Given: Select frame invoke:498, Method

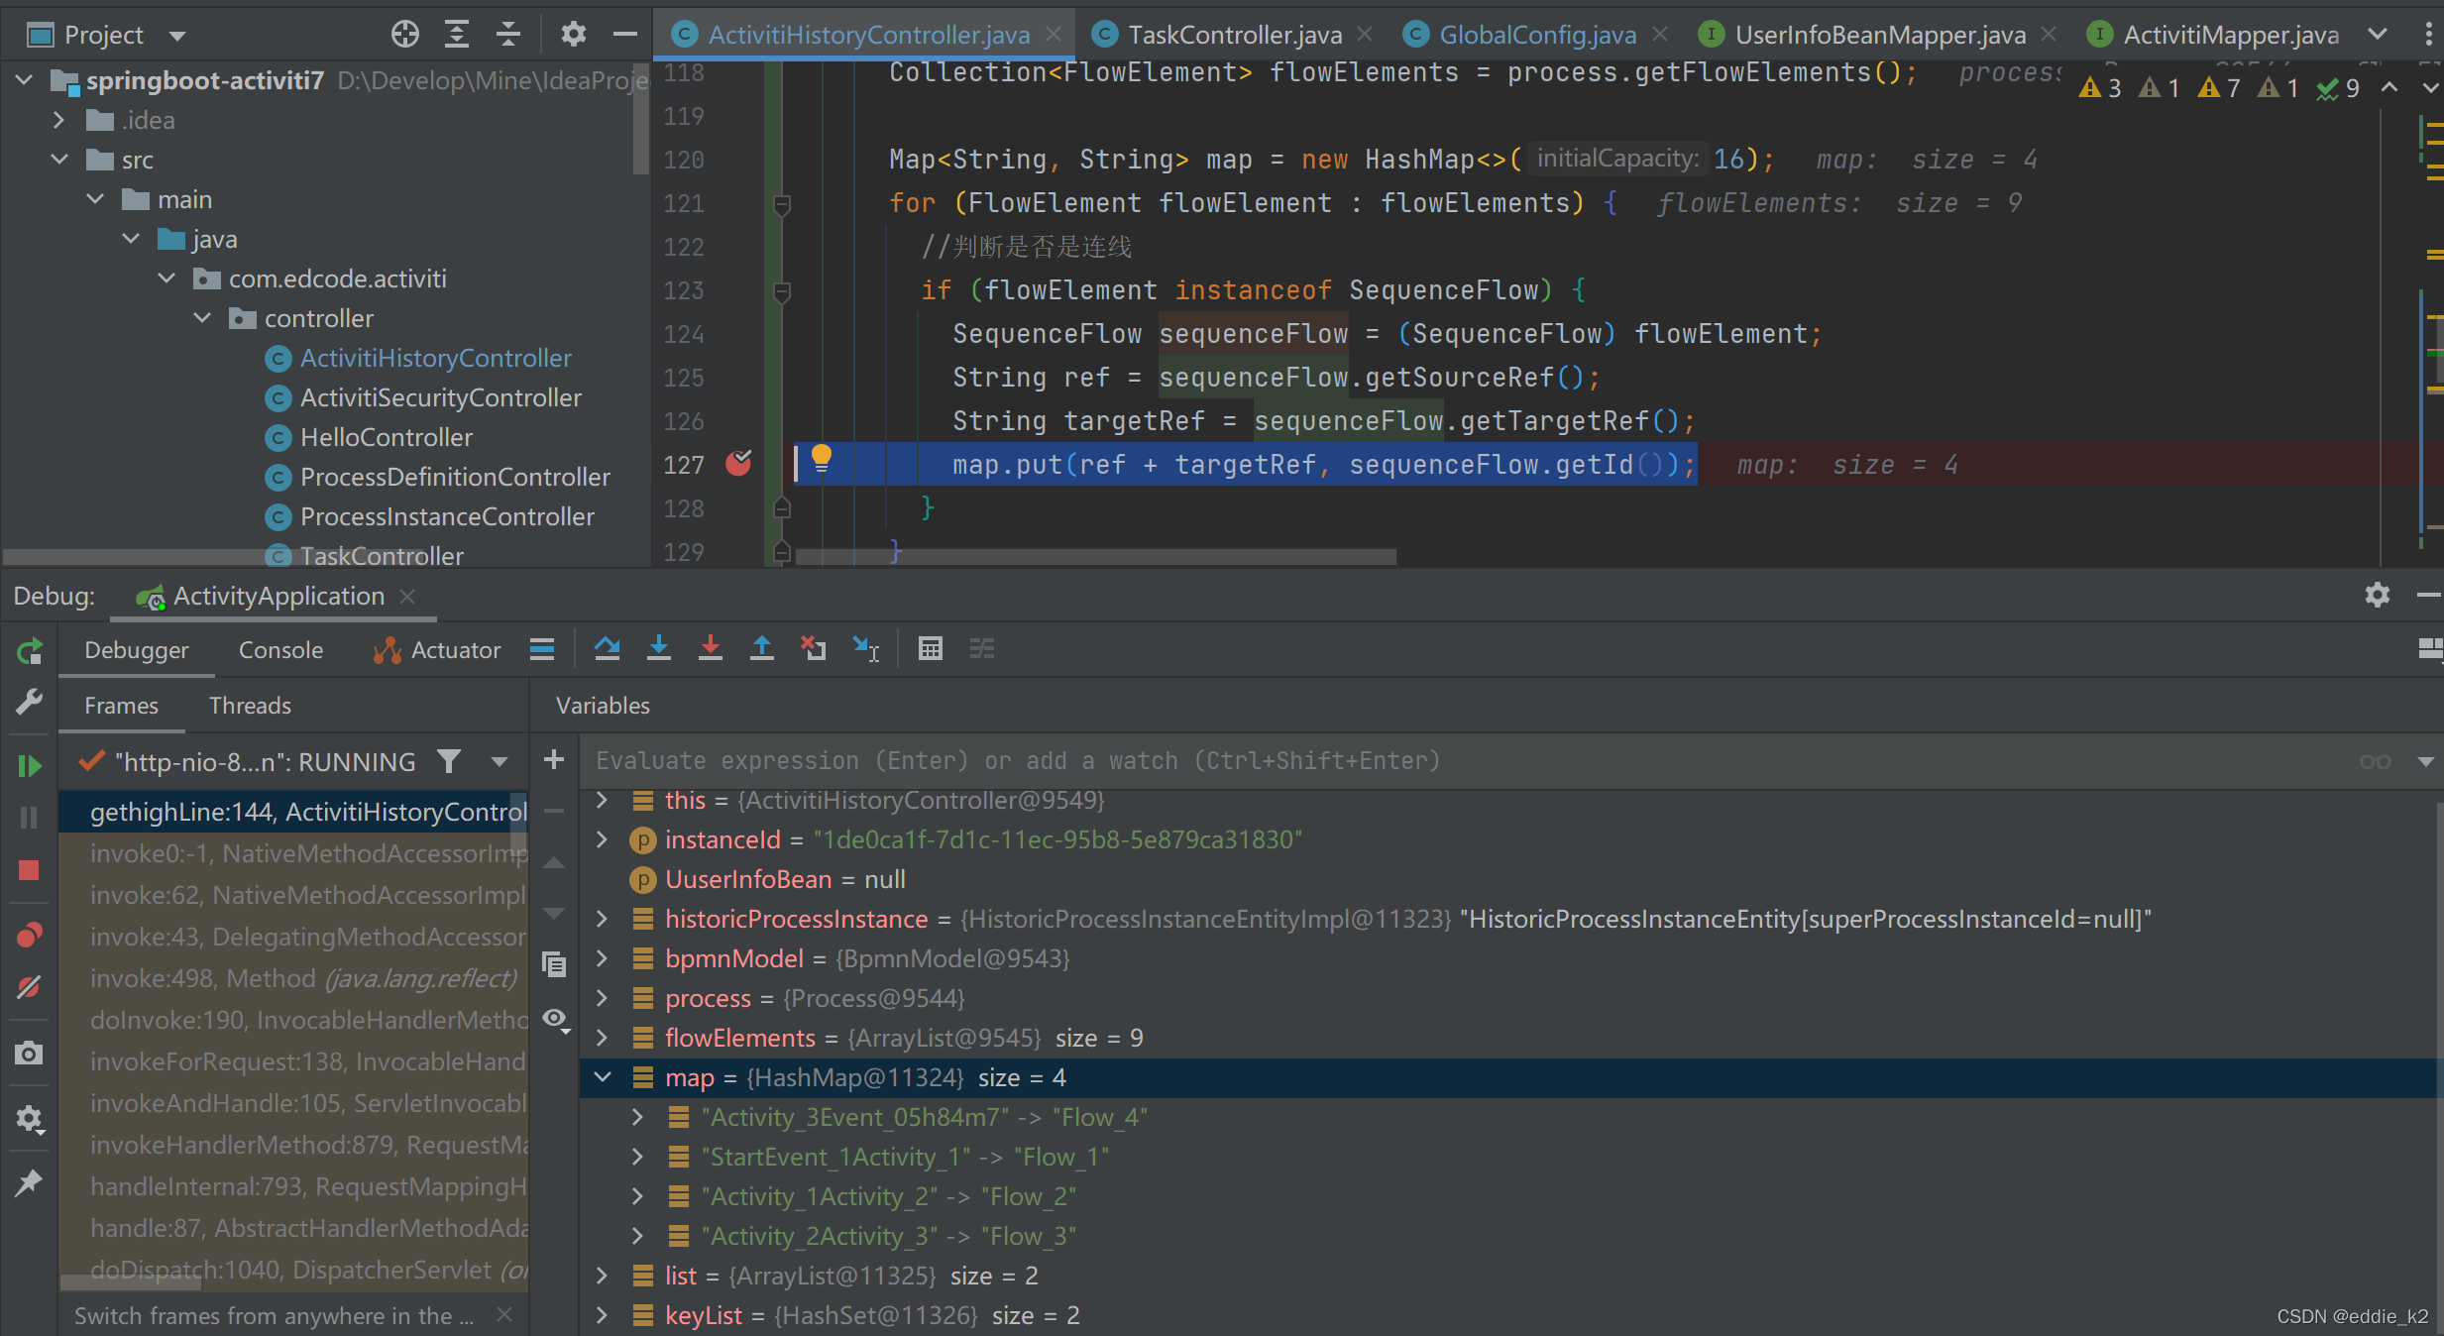Looking at the screenshot, I should coord(294,978).
